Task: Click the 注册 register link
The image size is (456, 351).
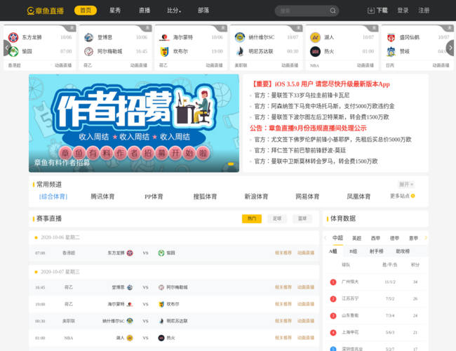Action: click(x=424, y=11)
